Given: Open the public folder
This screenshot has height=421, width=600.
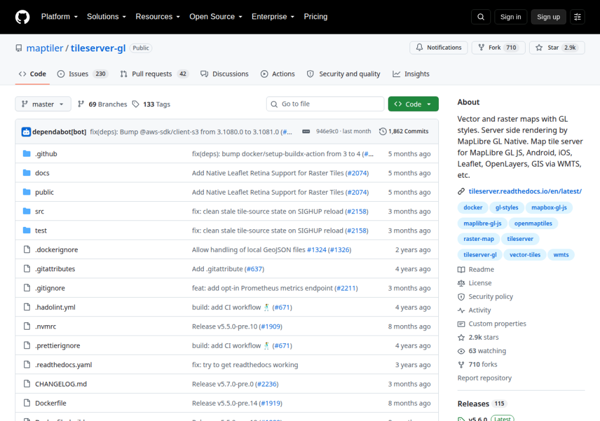Looking at the screenshot, I should click(x=45, y=192).
